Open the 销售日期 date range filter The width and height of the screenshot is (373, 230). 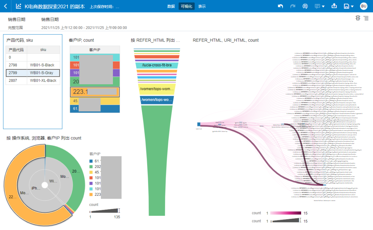click(84, 23)
